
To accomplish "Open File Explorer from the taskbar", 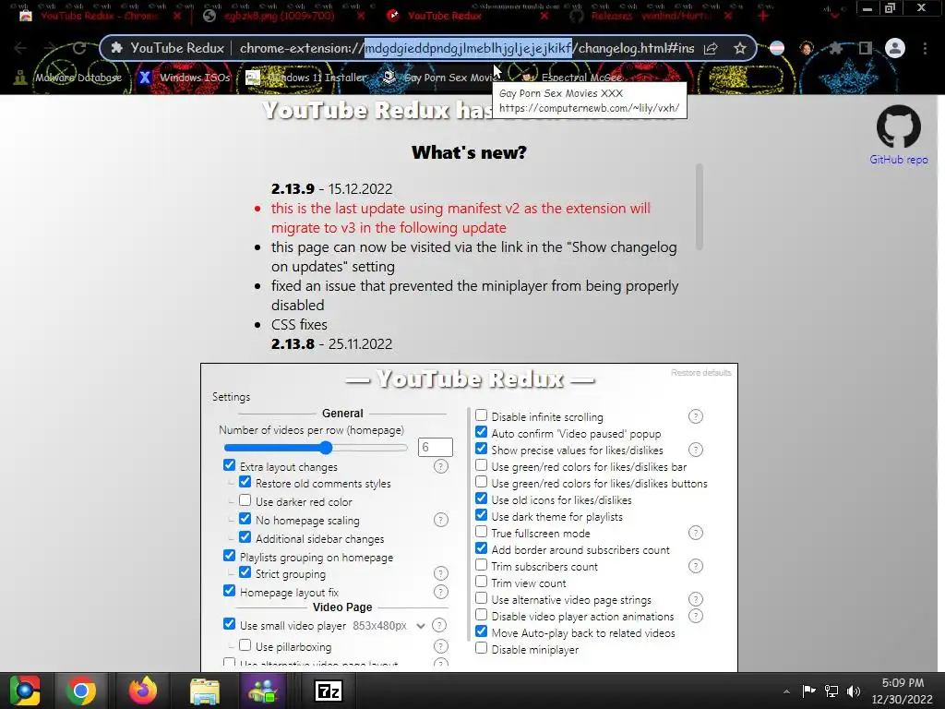I will point(205,691).
